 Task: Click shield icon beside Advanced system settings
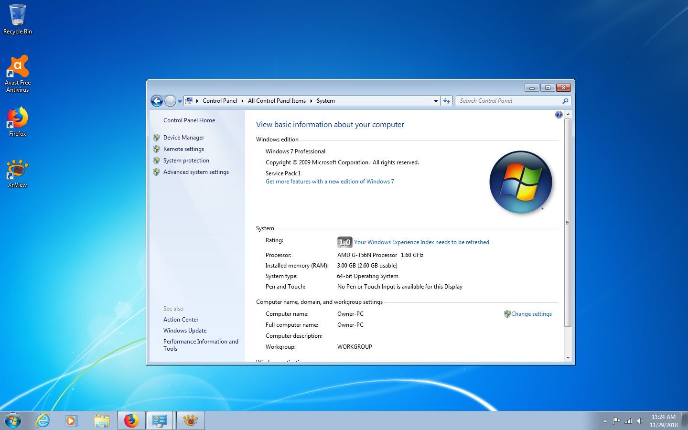[x=156, y=172]
